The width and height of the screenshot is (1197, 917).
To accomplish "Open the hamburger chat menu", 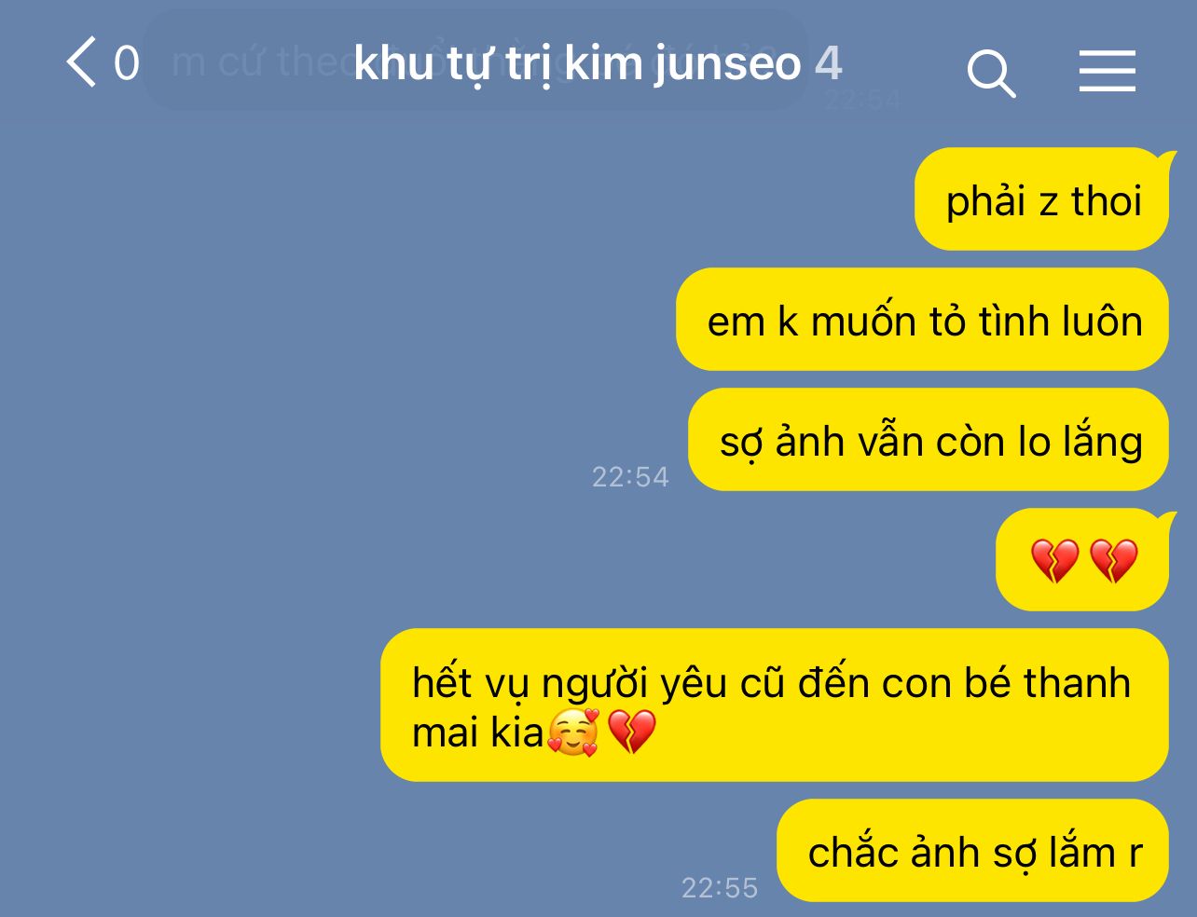I will point(1108,71).
